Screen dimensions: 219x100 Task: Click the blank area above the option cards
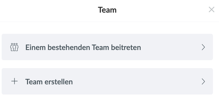[107, 28]
